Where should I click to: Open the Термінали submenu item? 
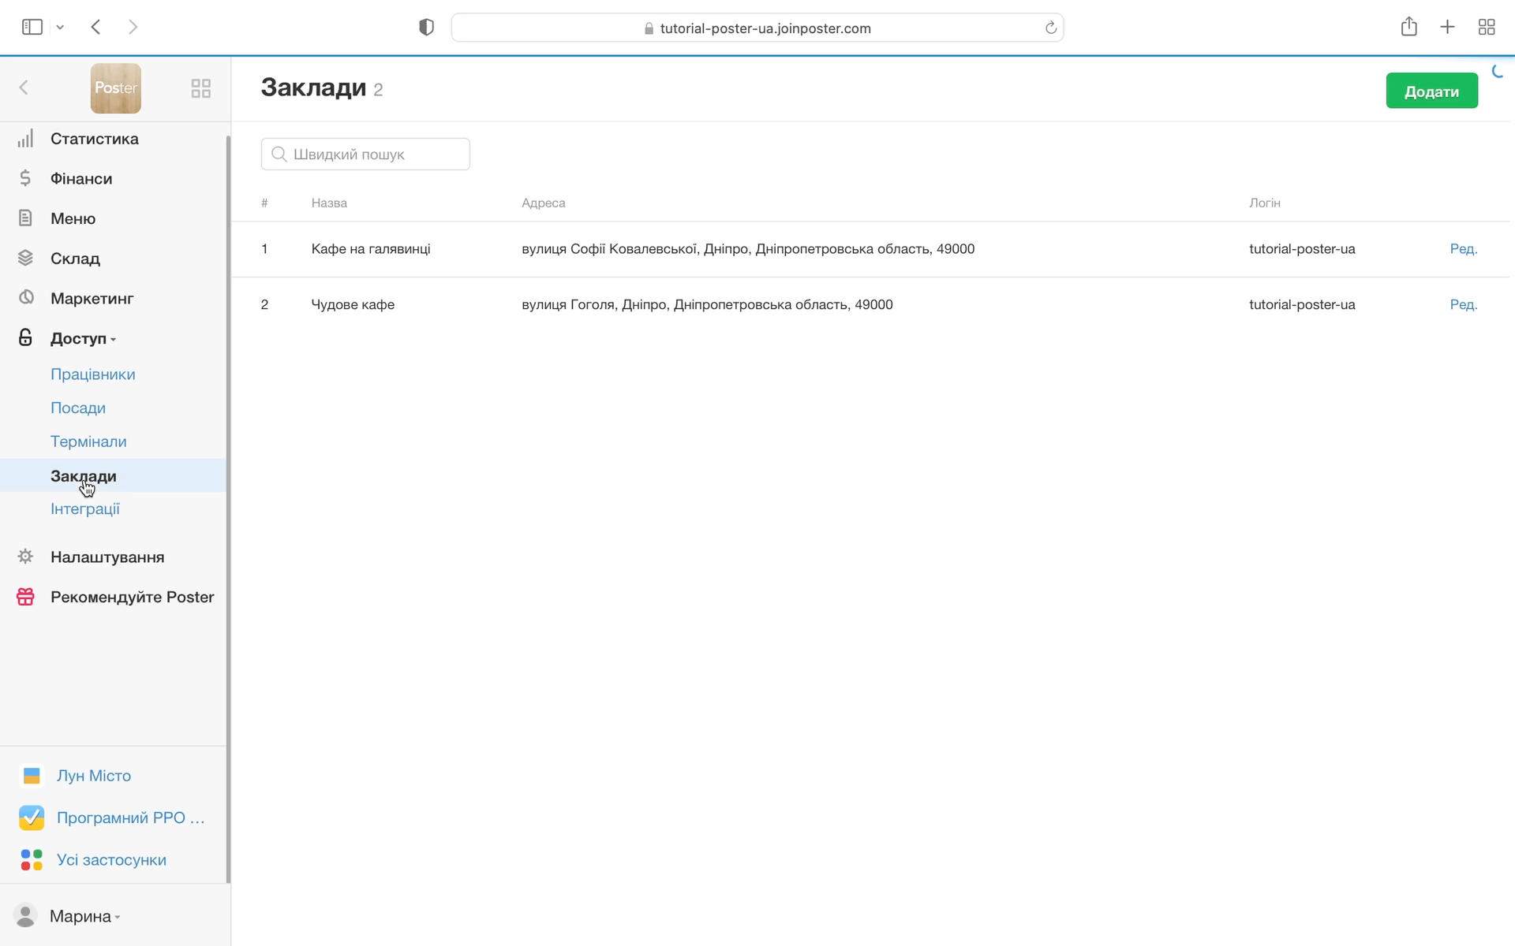pos(88,441)
